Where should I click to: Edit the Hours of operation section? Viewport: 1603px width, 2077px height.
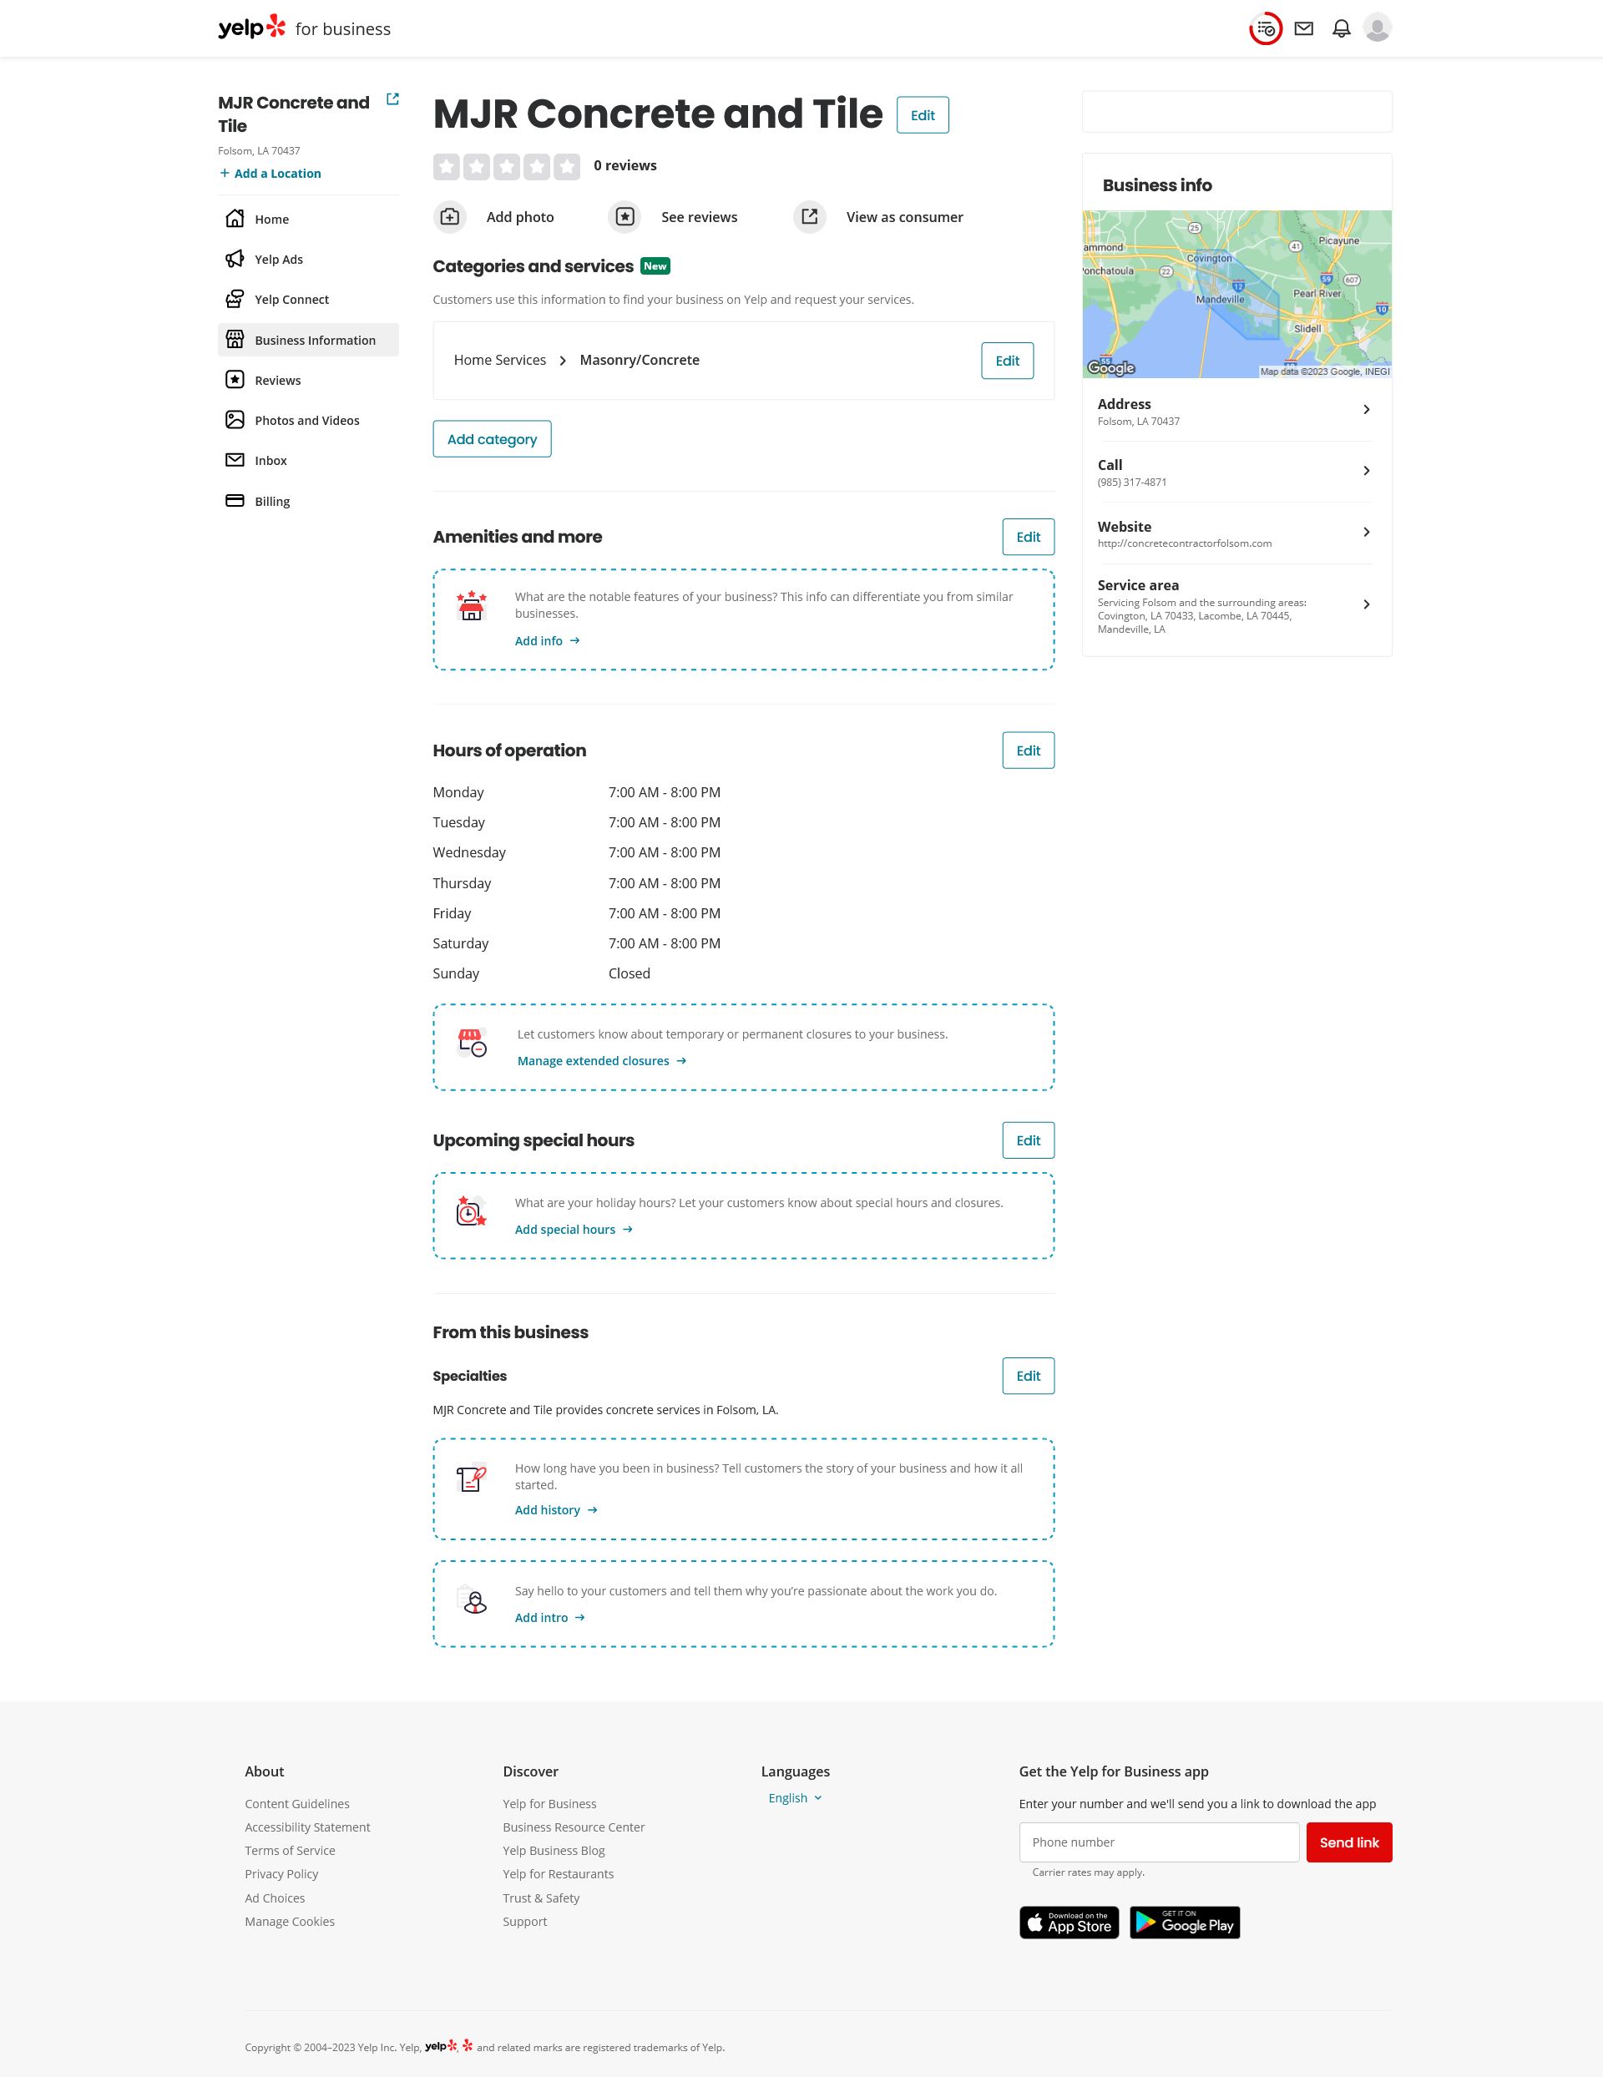[x=1028, y=750]
